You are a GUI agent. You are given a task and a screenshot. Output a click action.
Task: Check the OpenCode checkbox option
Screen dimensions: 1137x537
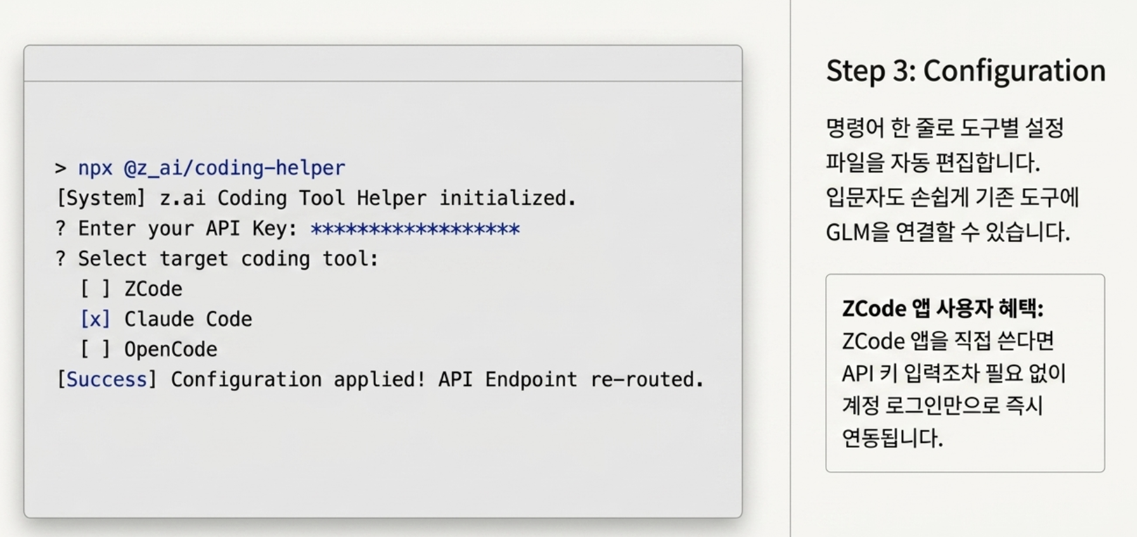click(95, 349)
